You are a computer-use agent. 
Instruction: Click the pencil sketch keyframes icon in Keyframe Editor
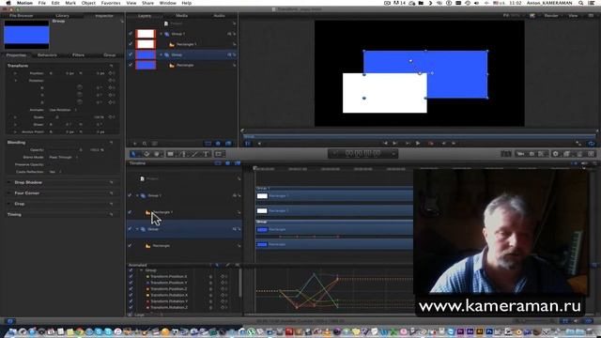[x=227, y=265]
